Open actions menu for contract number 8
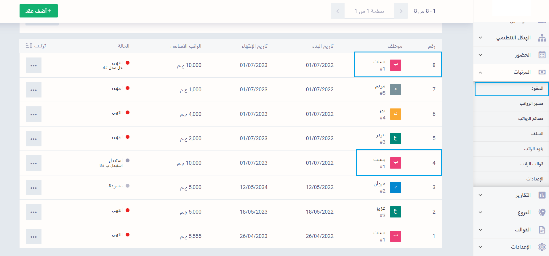This screenshot has width=549, height=256. click(x=33, y=65)
